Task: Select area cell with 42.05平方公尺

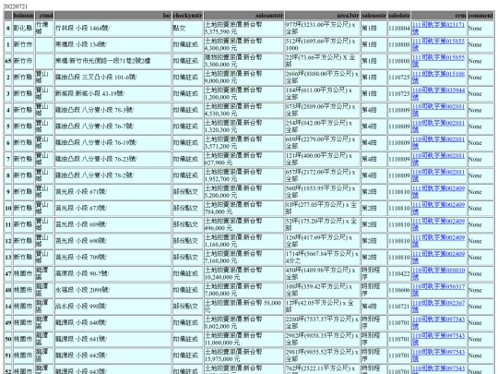Action: [322, 307]
